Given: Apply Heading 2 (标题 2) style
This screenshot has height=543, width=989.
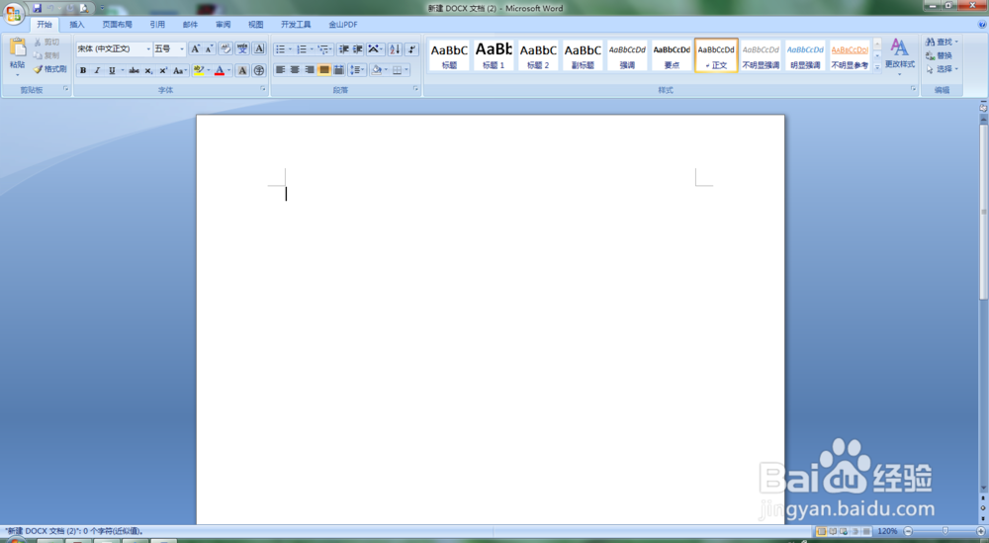Looking at the screenshot, I should pos(538,54).
